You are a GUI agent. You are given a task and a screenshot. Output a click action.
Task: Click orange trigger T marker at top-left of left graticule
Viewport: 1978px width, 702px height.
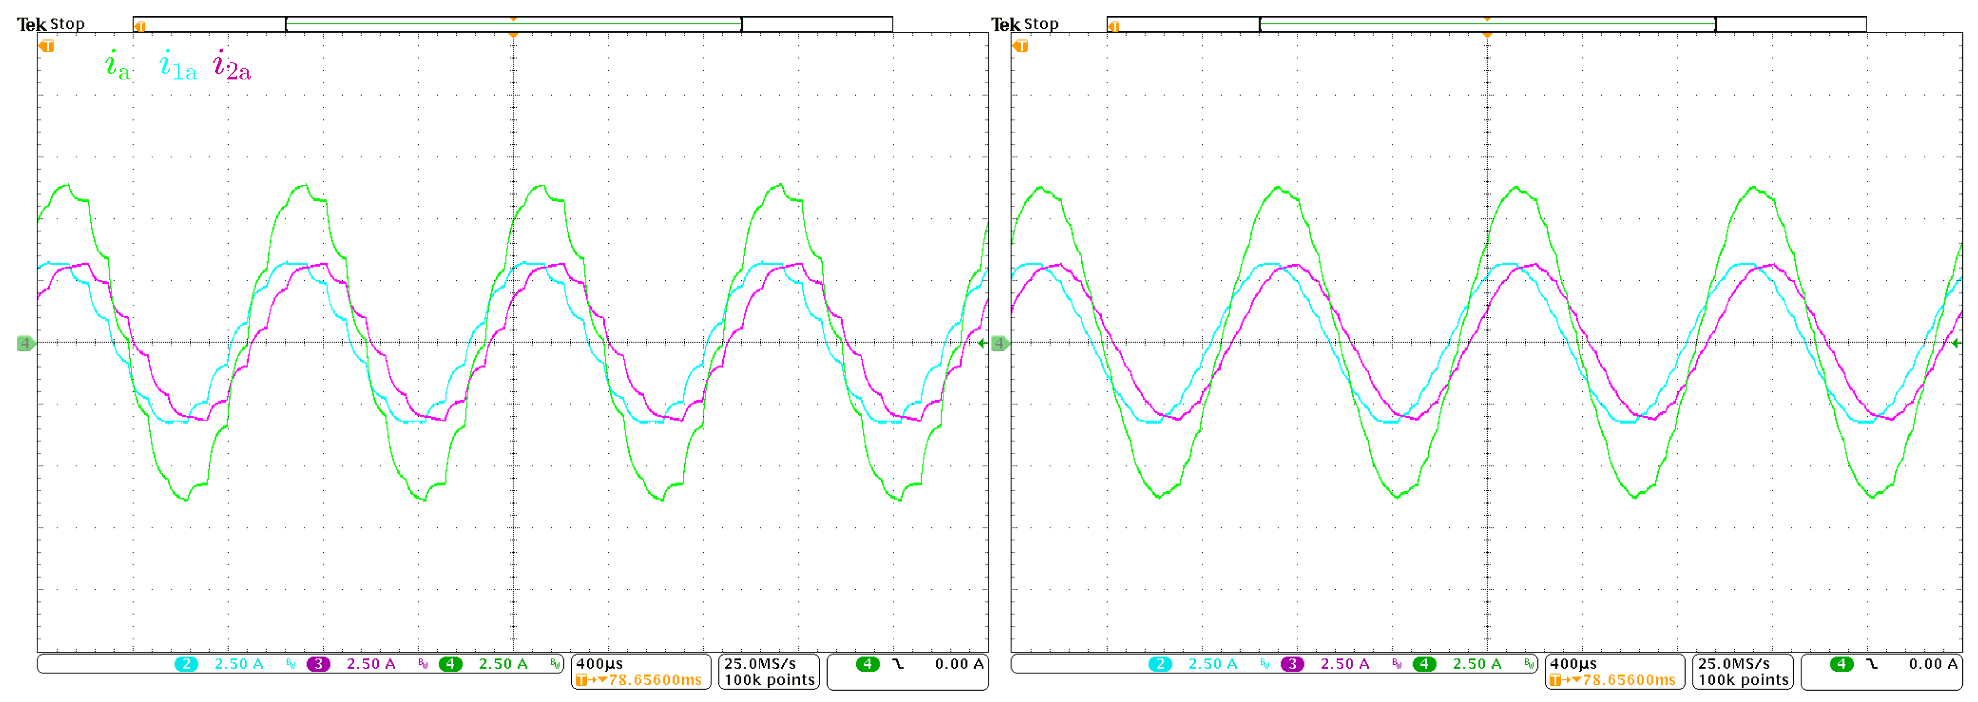pyautogui.click(x=47, y=46)
